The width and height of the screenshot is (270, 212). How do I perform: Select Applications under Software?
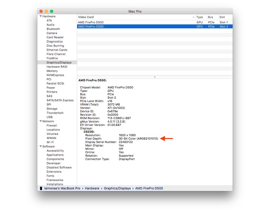[55, 155]
